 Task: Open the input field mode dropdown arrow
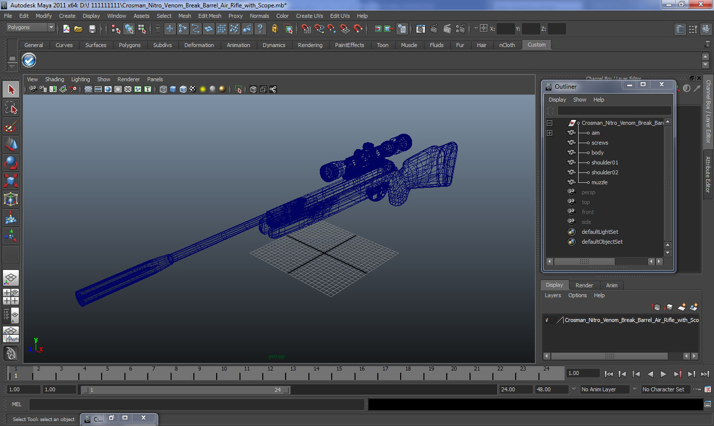[476, 28]
